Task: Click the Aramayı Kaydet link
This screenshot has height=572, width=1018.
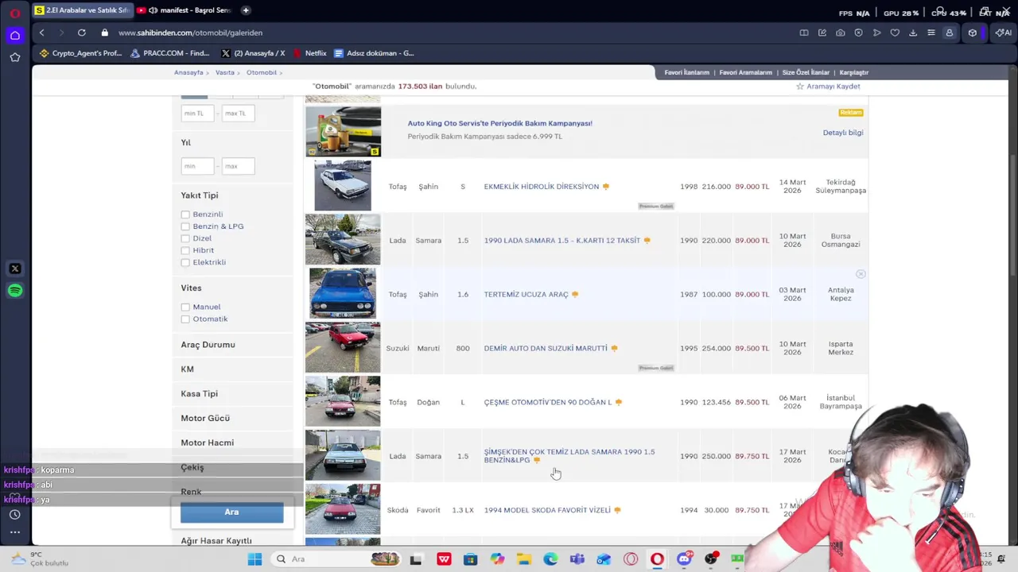Action: (x=828, y=87)
